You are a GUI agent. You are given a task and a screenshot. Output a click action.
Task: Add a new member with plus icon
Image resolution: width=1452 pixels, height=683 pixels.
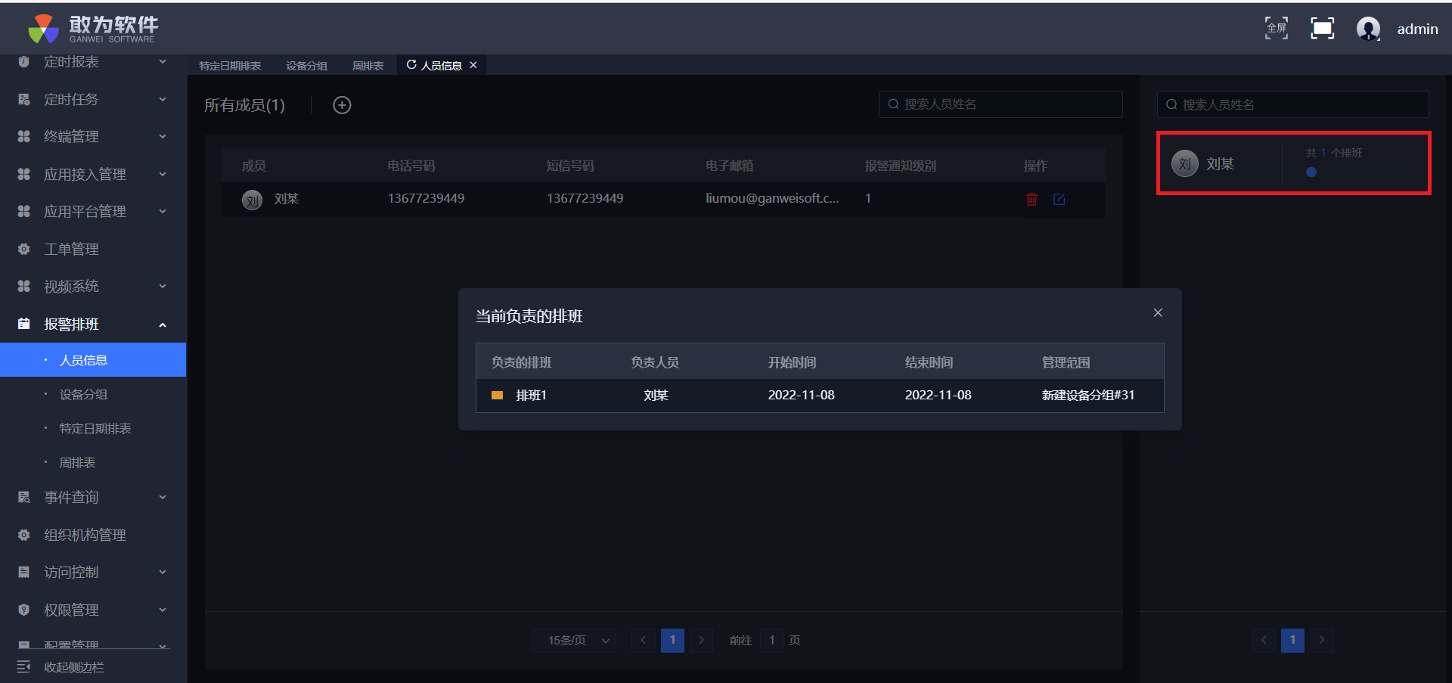(342, 105)
